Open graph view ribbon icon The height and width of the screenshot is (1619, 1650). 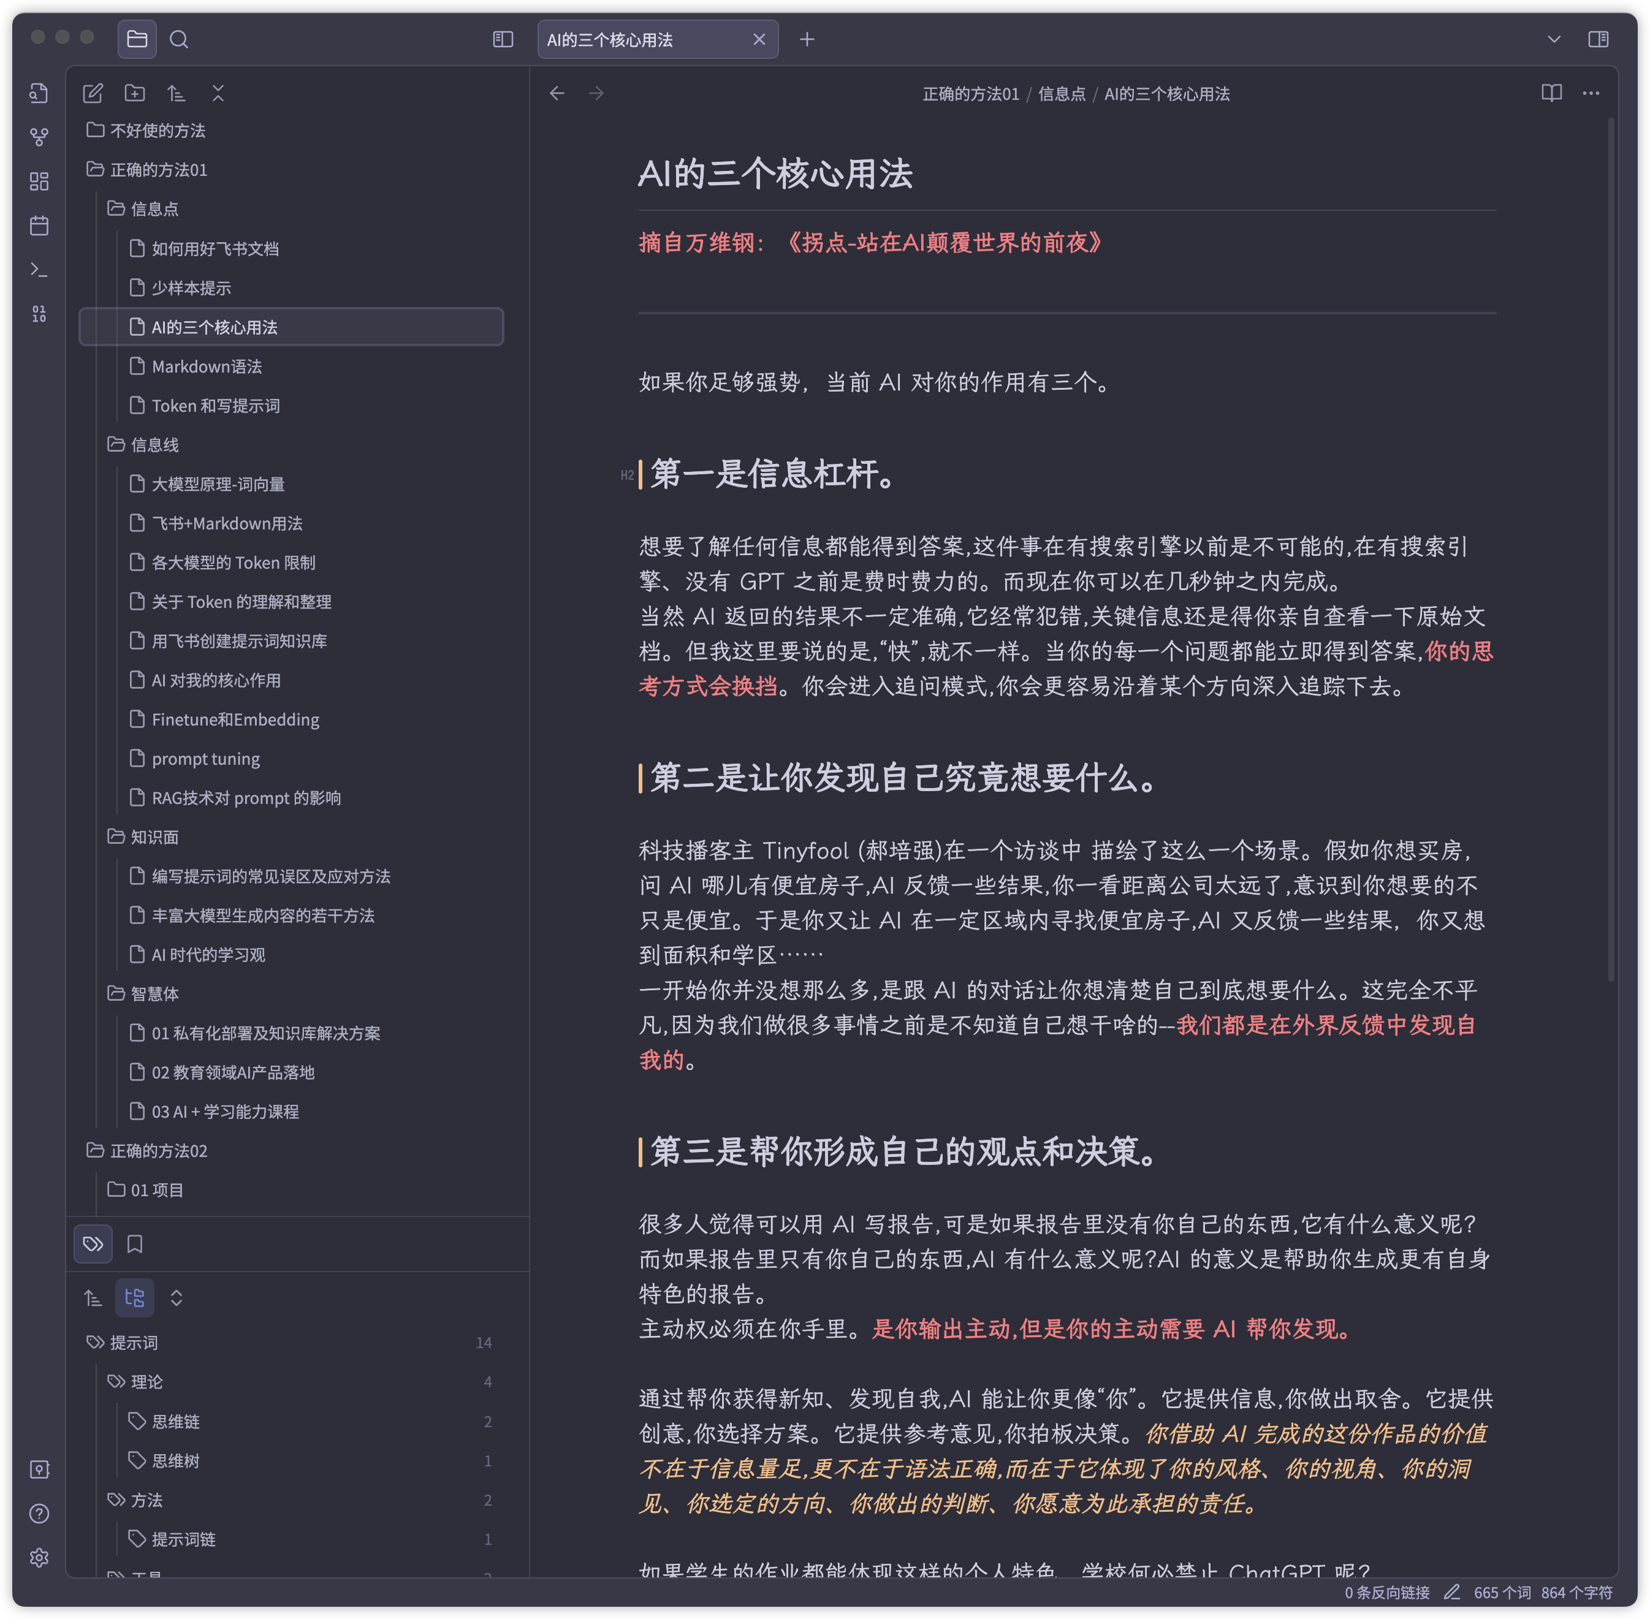[x=39, y=137]
